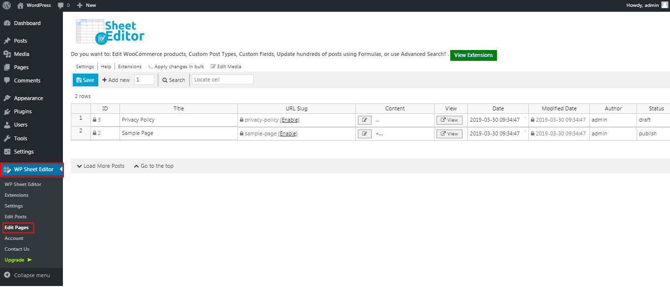Open Contact Us in the submenu
The image size is (670, 287).
coord(17,249)
